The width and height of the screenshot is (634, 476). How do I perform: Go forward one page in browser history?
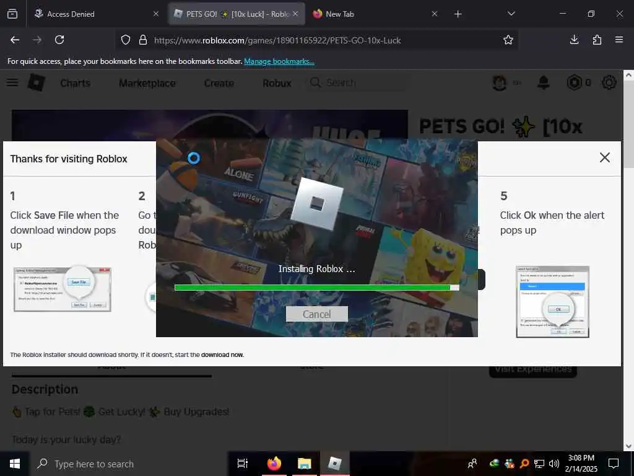pyautogui.click(x=37, y=40)
